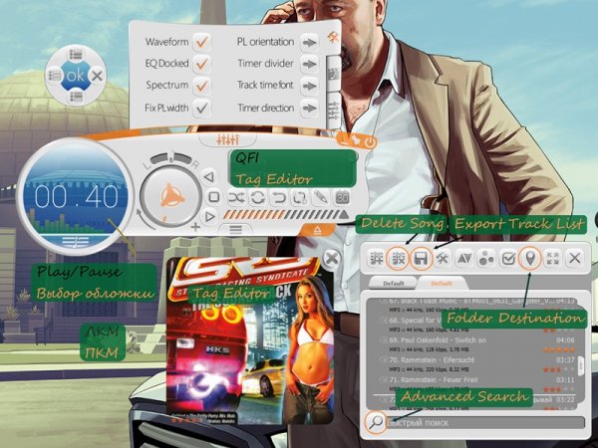The height and width of the screenshot is (448, 598).
Task: Cycle the PL orientation arrow button
Action: pos(309,42)
